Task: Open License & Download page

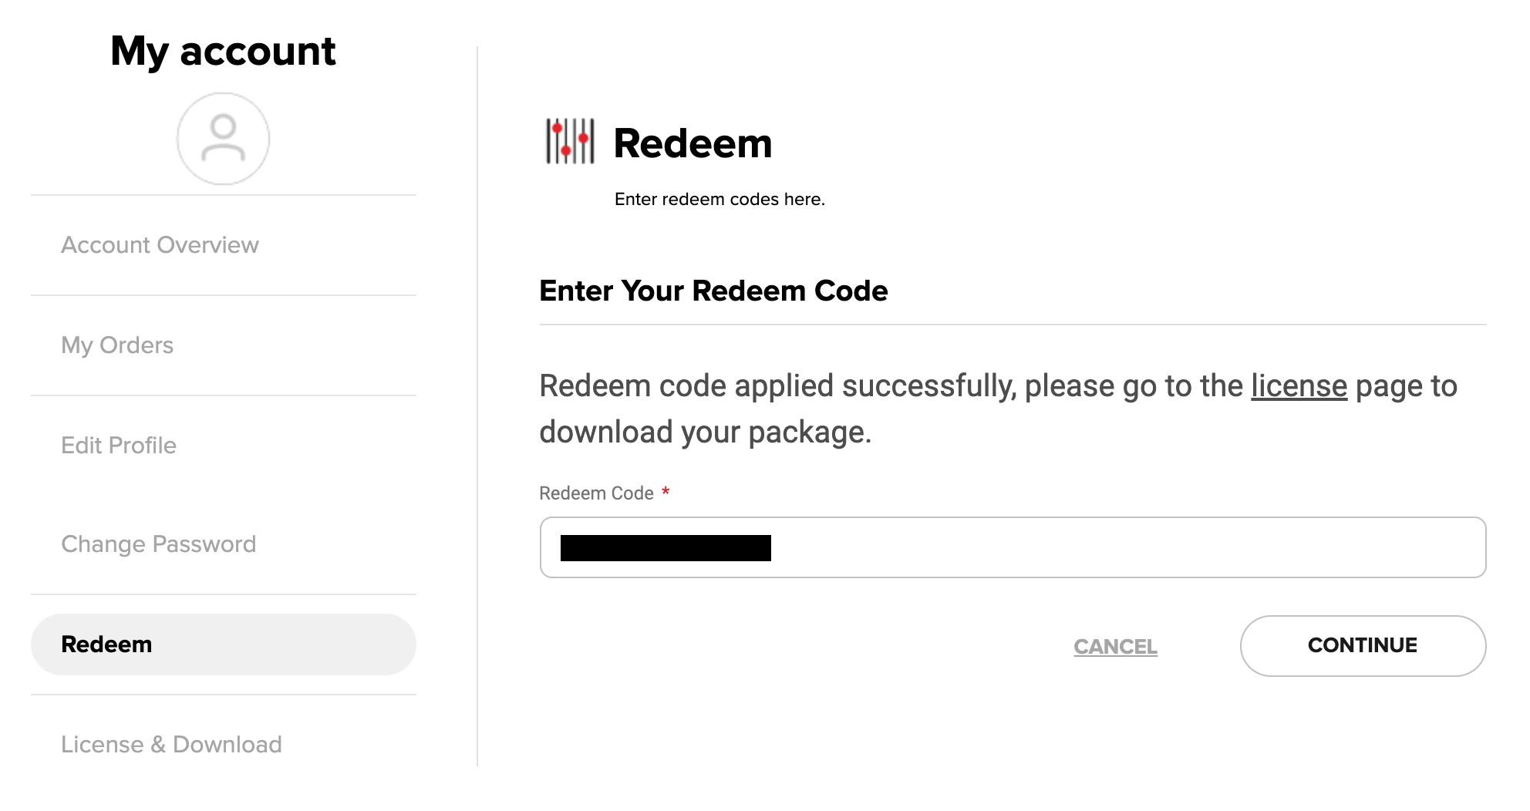Action: point(171,744)
